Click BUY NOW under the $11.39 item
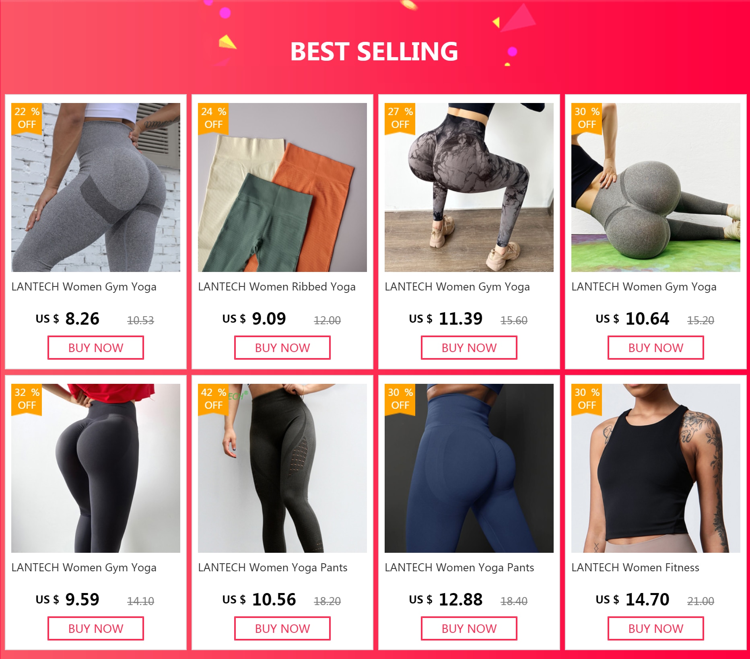Screen dimensions: 750x659 pyautogui.click(x=469, y=348)
